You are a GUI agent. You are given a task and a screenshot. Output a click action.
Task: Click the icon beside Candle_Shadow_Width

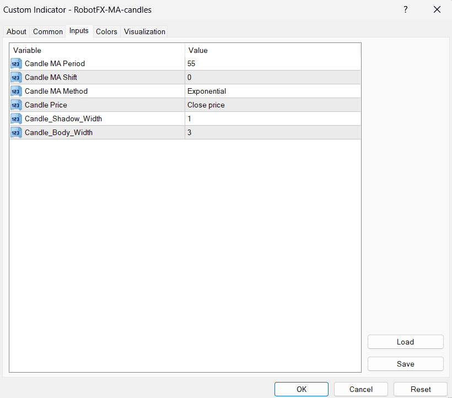16,119
